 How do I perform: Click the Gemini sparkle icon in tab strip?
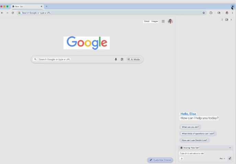pyautogui.click(x=232, y=6)
